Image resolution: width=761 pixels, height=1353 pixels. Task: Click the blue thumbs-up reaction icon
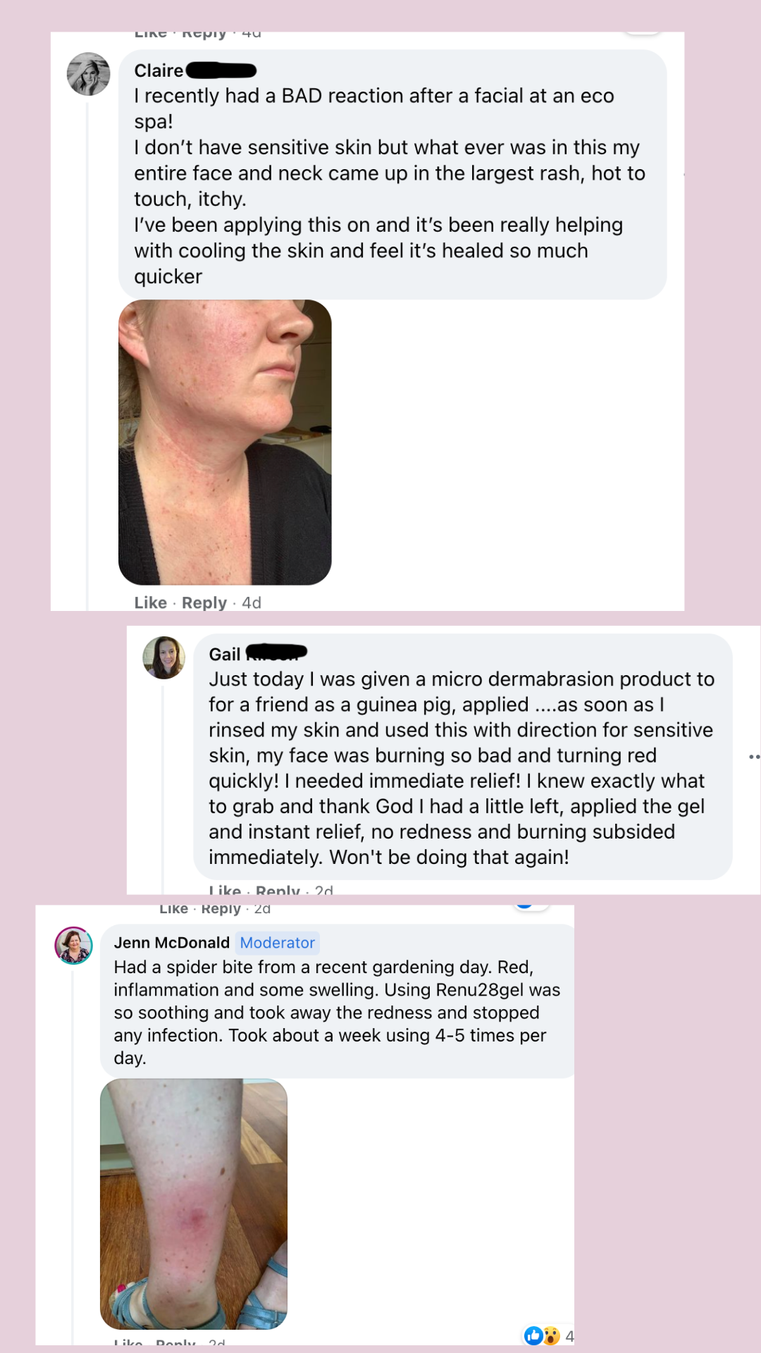(533, 1335)
